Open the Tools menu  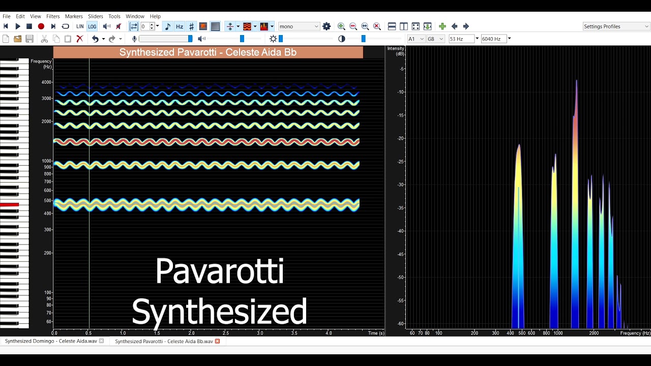pyautogui.click(x=114, y=16)
